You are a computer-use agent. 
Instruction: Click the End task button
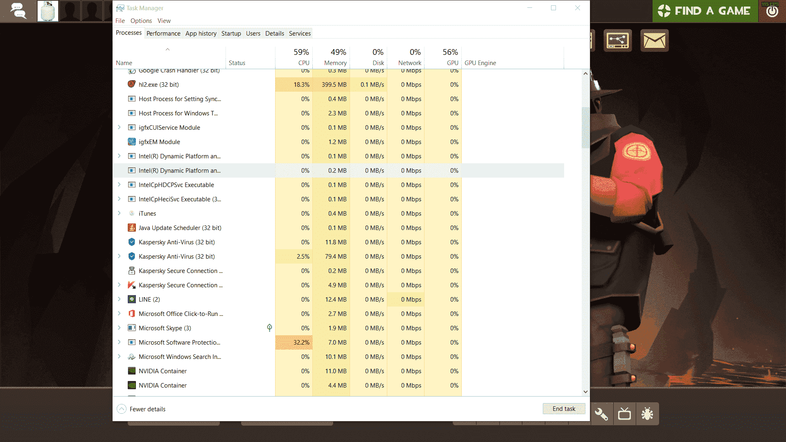[x=564, y=409]
